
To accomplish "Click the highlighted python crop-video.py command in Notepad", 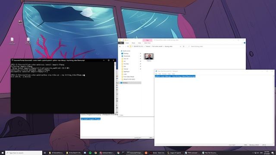I will tap(175, 76).
